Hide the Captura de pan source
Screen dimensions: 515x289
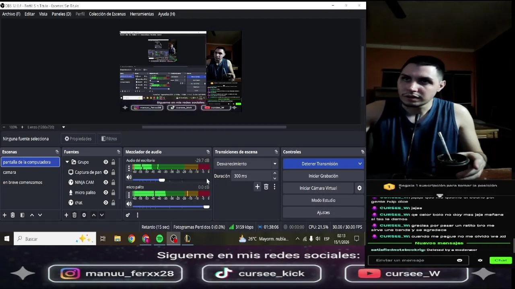(106, 172)
